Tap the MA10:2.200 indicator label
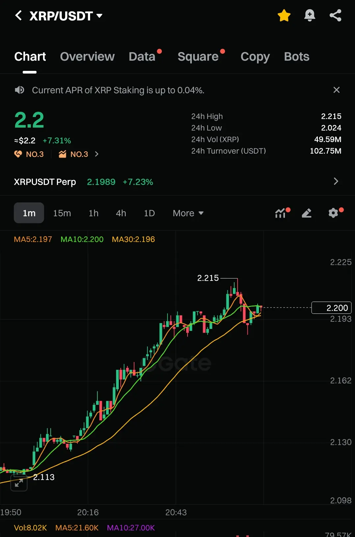 pos(82,239)
